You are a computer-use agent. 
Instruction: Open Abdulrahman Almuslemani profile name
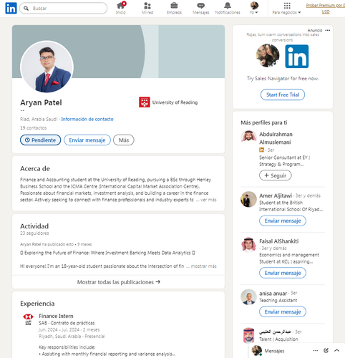click(276, 138)
